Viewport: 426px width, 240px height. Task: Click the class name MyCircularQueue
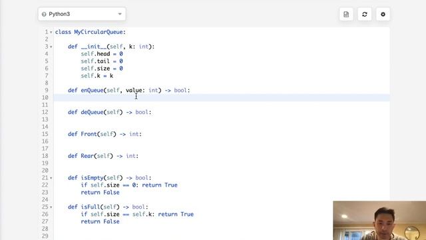tap(99, 32)
